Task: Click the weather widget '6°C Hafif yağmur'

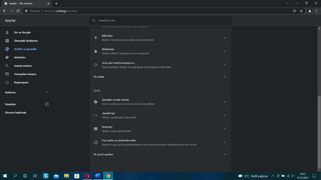Action: coord(253,176)
